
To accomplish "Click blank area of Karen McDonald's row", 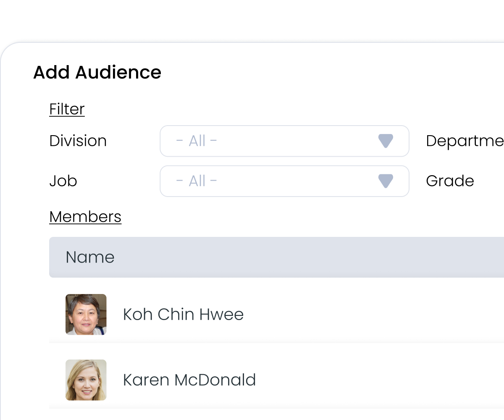I will point(378,380).
